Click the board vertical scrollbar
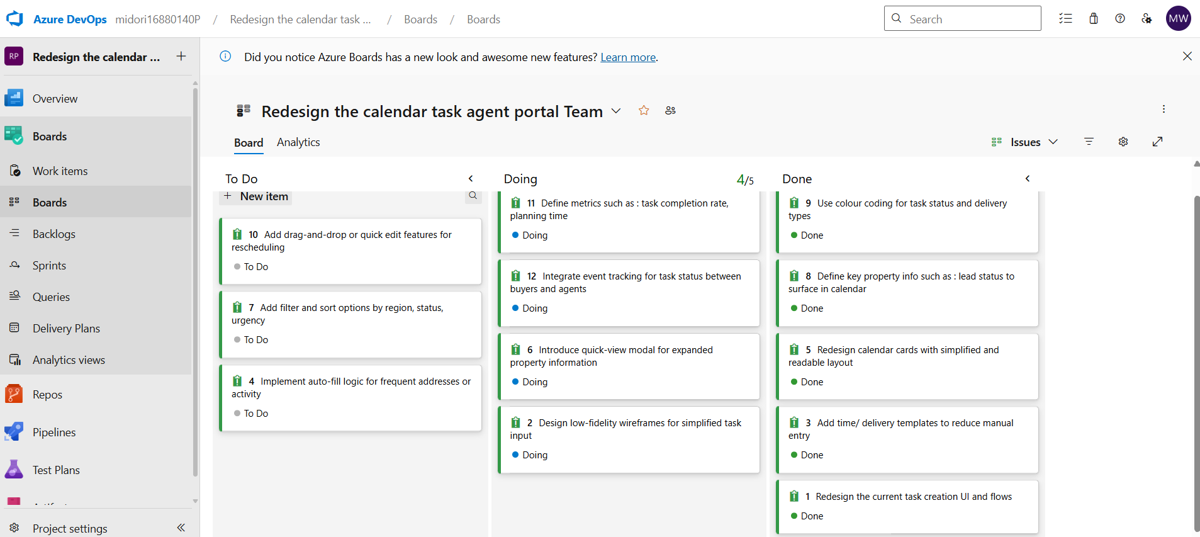1200x537 pixels. 1196,364
